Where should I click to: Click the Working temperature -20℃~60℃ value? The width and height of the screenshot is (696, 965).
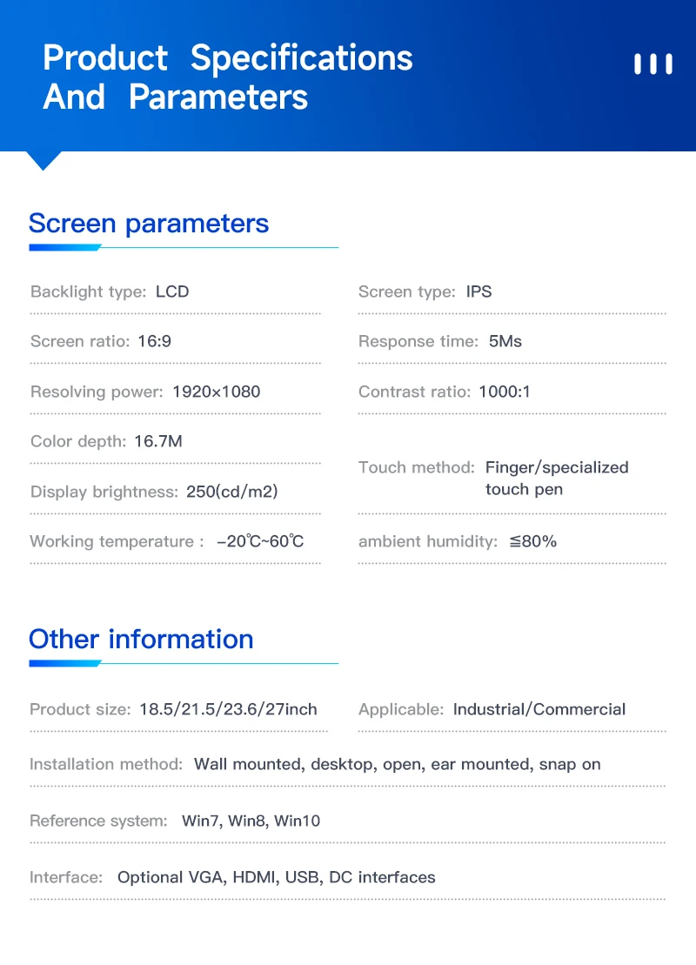(x=260, y=541)
